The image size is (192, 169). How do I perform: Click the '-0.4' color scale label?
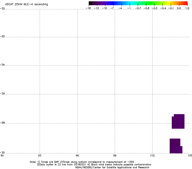pos(163,8)
